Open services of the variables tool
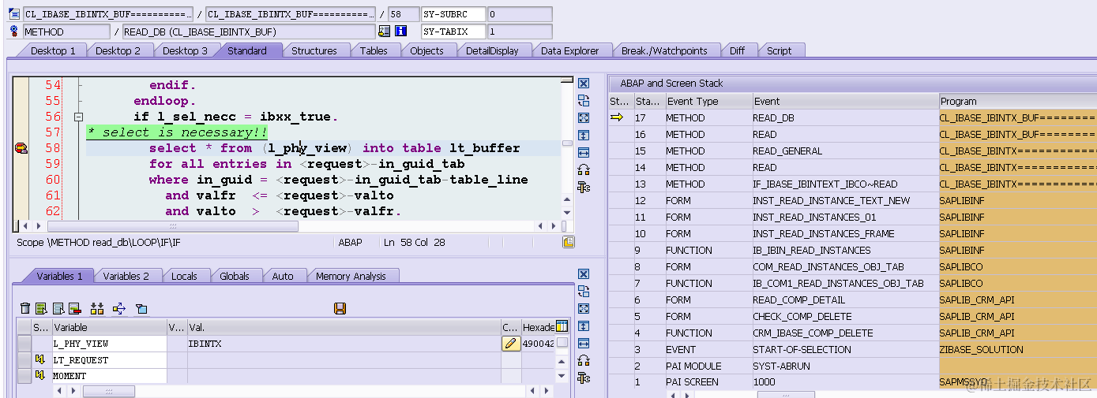Screen dimensions: 1097x398 (584, 361)
